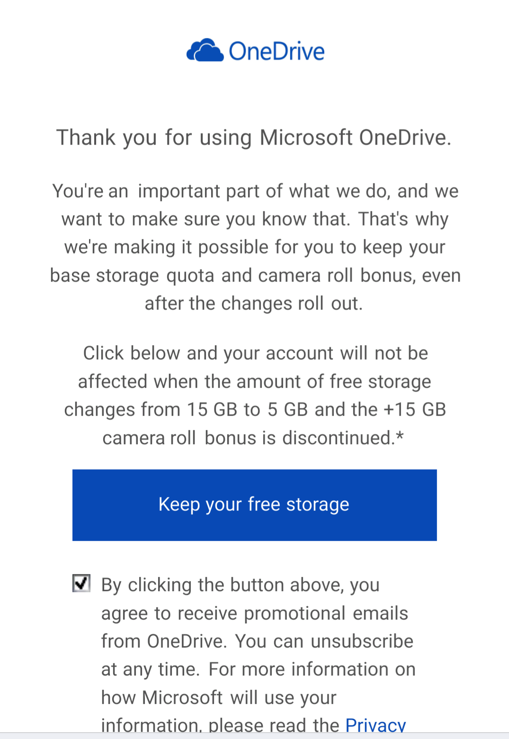Screen dimensions: 509x739
Task: Click the 'from OneDrive. You can unsubscribe' text
Action: [257, 641]
